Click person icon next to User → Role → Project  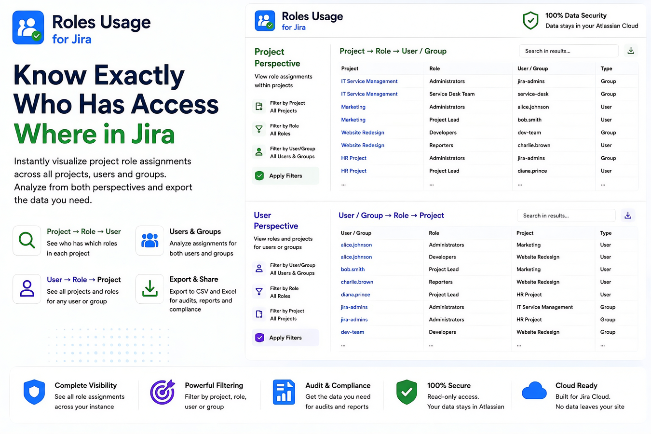pyautogui.click(x=27, y=289)
